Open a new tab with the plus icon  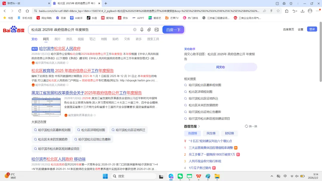pos(106,3)
